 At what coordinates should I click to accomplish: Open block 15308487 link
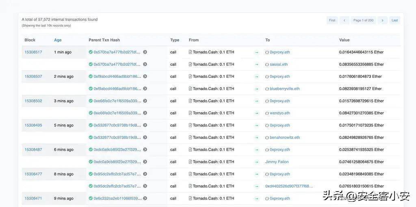(33, 149)
